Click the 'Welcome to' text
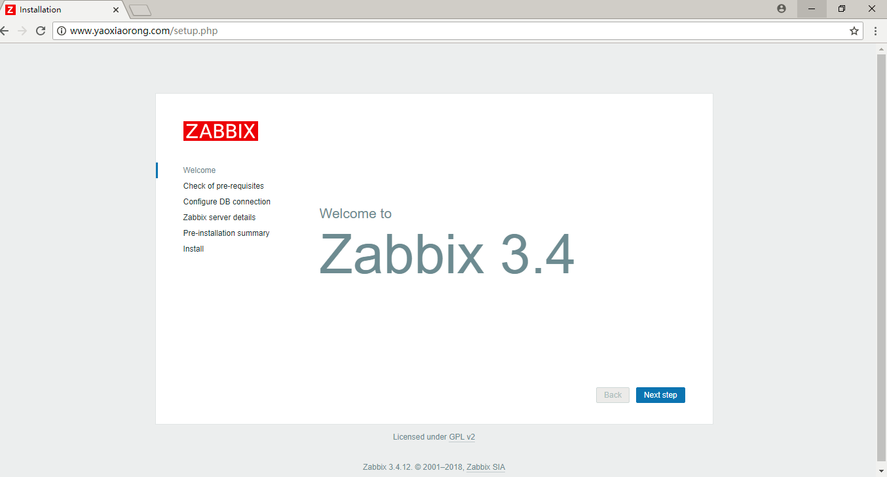887x477 pixels. (x=356, y=214)
